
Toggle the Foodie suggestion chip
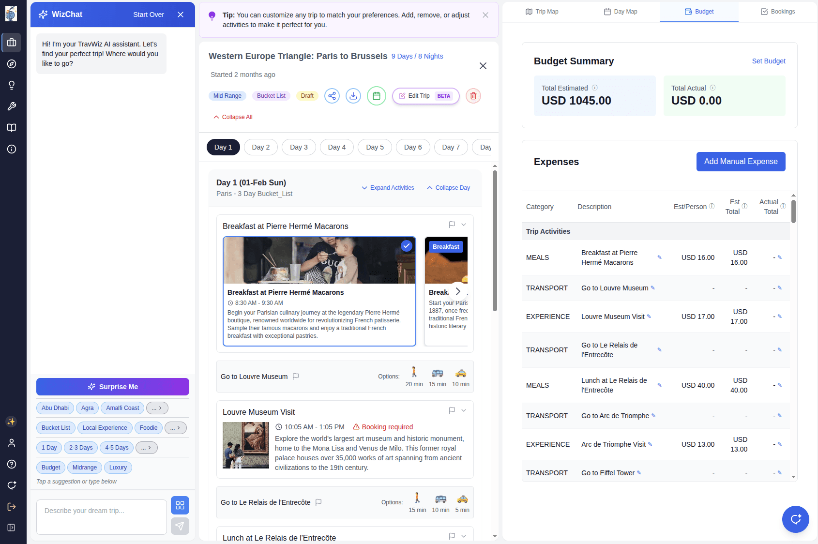tap(149, 428)
